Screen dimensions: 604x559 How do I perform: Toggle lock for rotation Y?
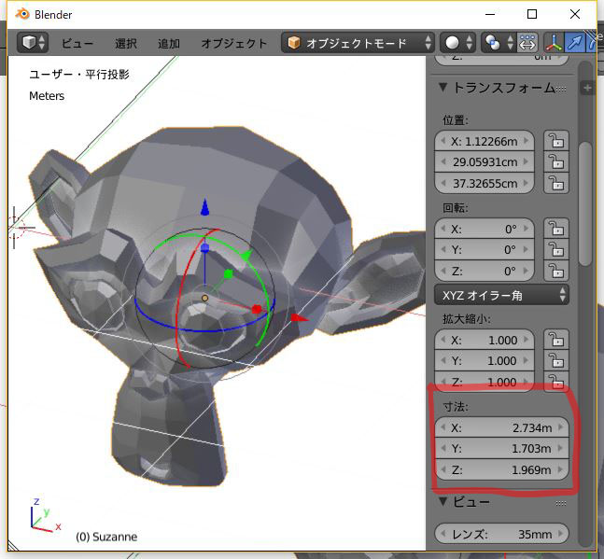(x=555, y=250)
